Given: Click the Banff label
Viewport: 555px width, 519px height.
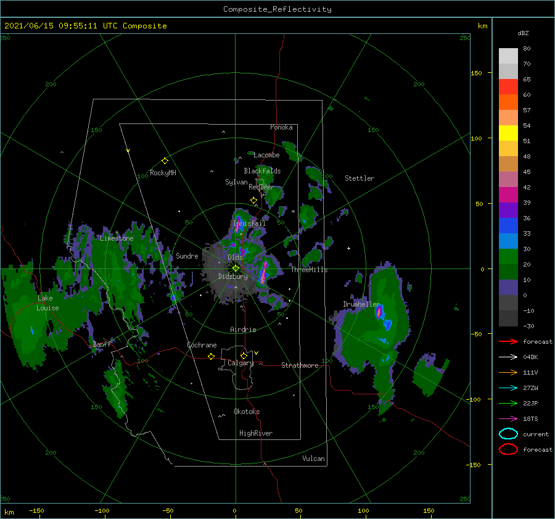Looking at the screenshot, I should click(102, 344).
